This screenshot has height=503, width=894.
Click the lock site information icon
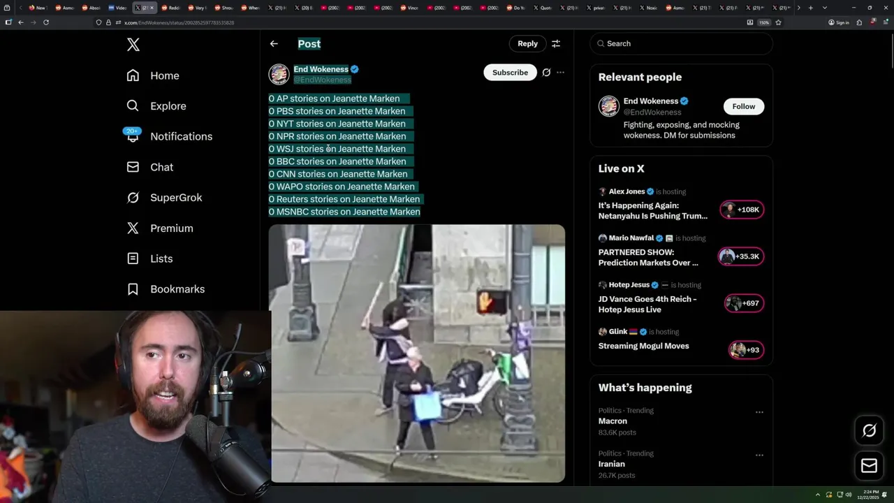pyautogui.click(x=108, y=22)
